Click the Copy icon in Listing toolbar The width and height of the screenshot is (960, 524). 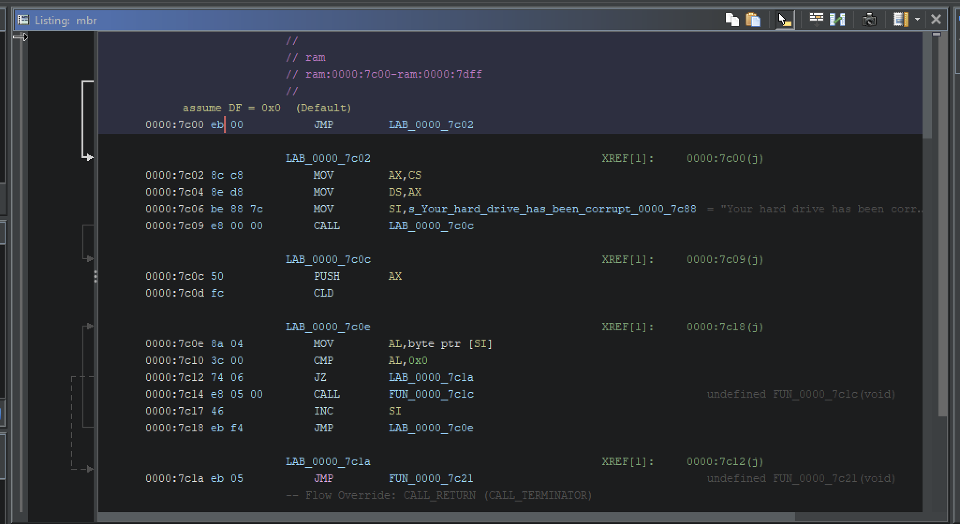[732, 20]
